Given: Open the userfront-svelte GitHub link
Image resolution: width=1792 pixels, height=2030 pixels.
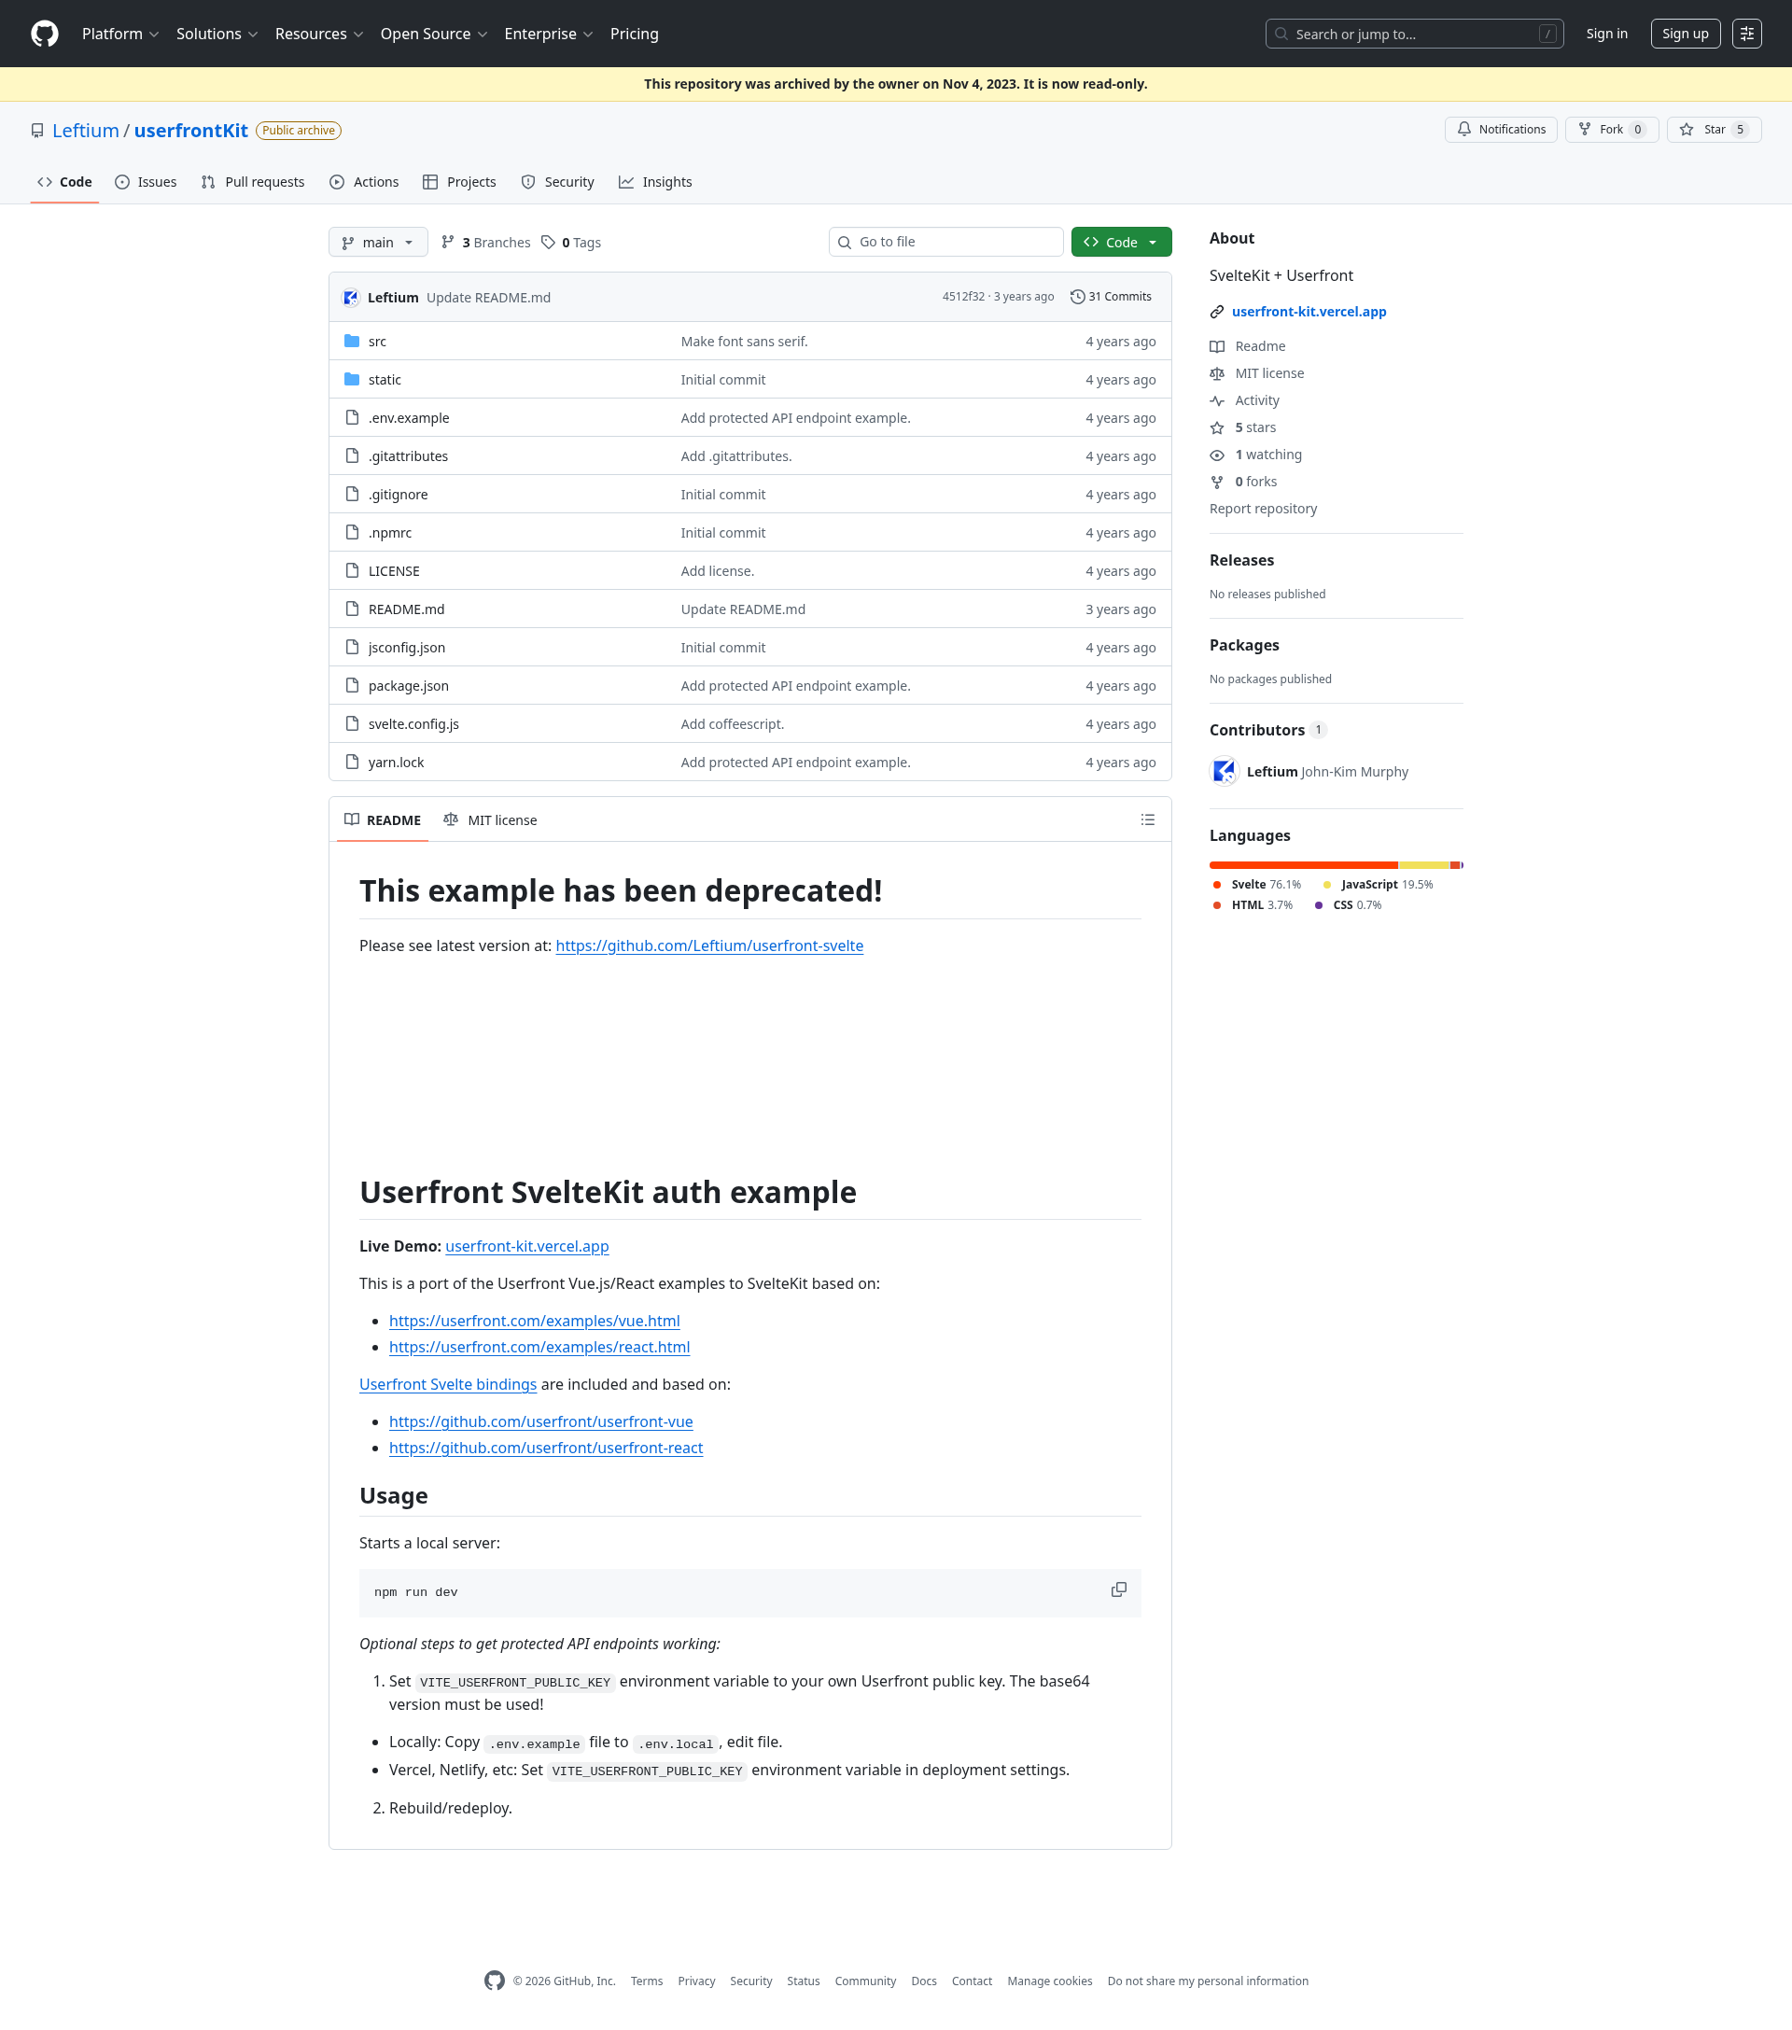Looking at the screenshot, I should tap(709, 946).
